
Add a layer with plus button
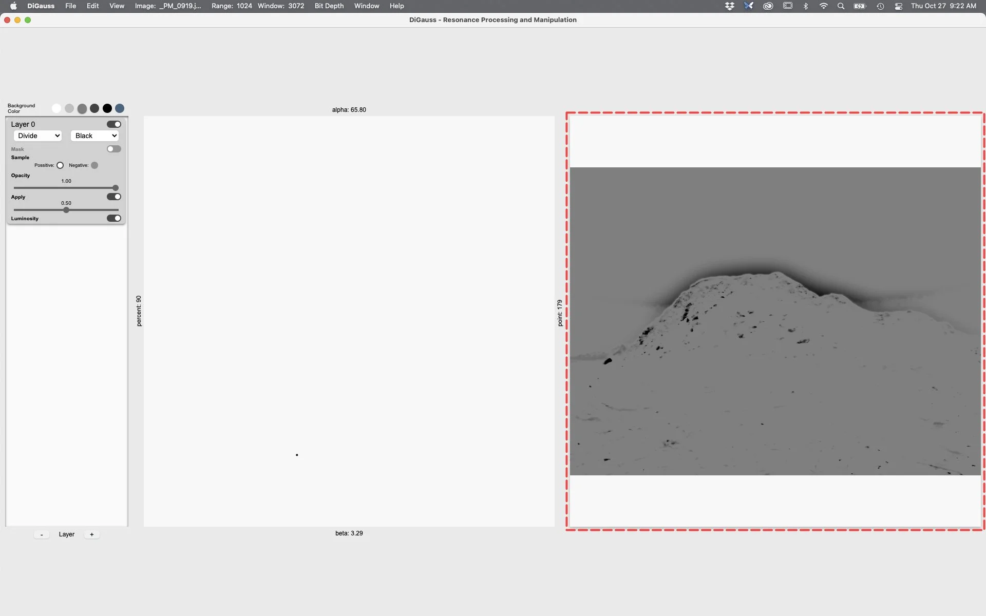pos(91,534)
